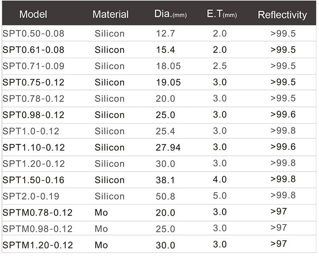Click the SPT0.75-0.12 model name

click(33, 82)
